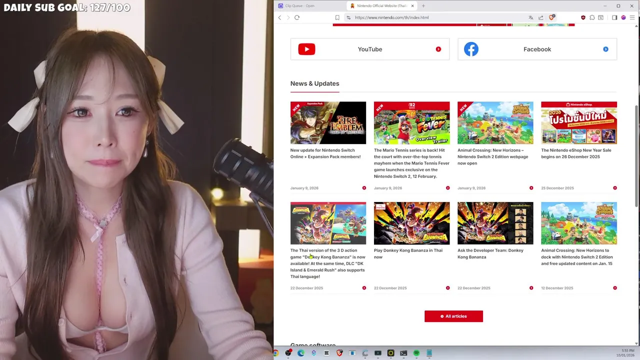Open the browser hamburger menu
The width and height of the screenshot is (640, 360).
coord(632,17)
